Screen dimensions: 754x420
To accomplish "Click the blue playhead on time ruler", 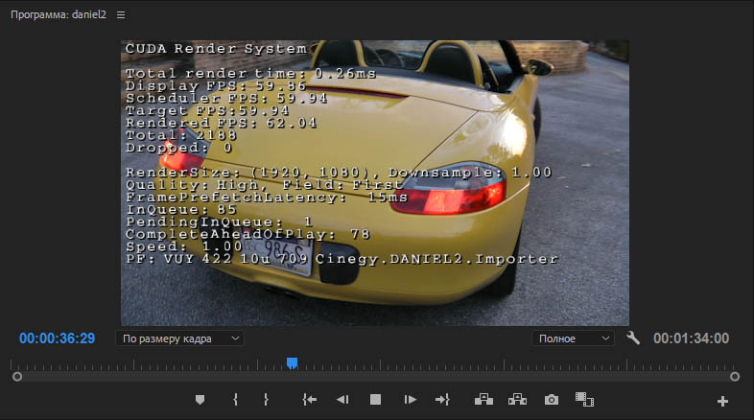I will [x=292, y=363].
